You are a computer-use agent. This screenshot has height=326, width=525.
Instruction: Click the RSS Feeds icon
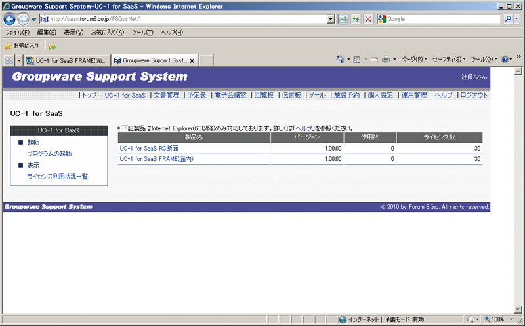(357, 60)
